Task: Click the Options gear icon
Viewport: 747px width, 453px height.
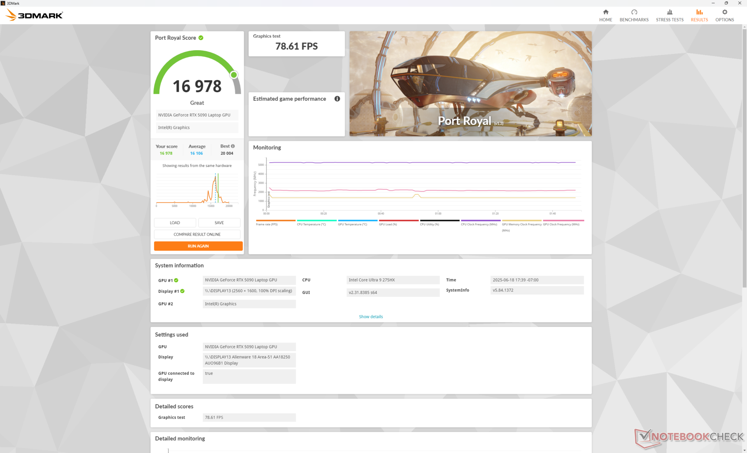Action: click(724, 12)
